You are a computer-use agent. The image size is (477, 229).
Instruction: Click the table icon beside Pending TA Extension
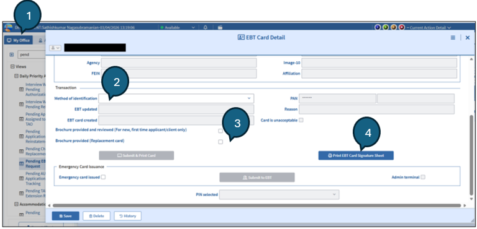tap(21, 193)
